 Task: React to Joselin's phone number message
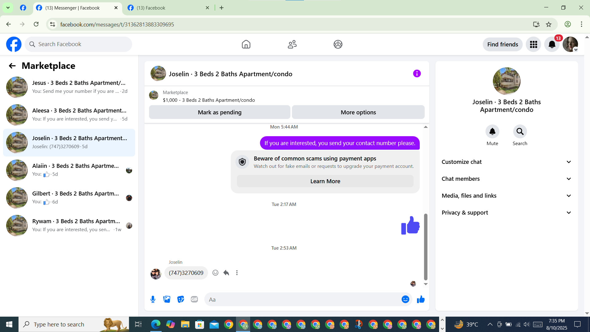pos(215,273)
